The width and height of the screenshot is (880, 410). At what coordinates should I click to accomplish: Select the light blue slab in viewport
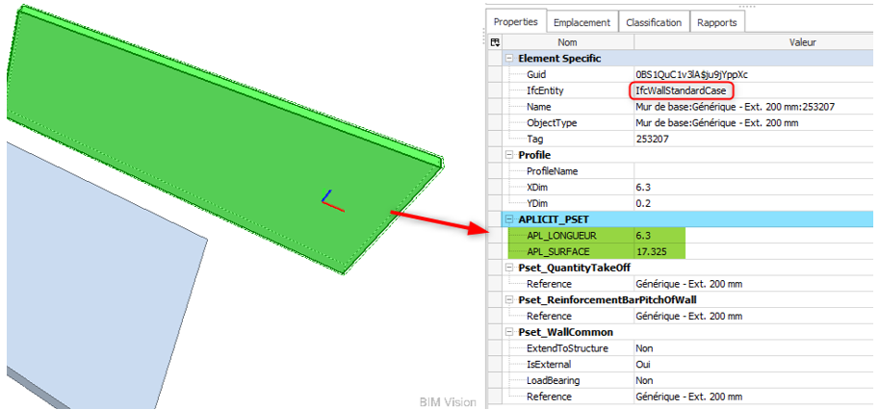[96, 269]
